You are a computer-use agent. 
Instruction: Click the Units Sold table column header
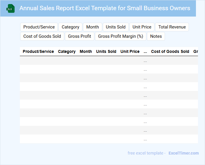click(x=106, y=51)
